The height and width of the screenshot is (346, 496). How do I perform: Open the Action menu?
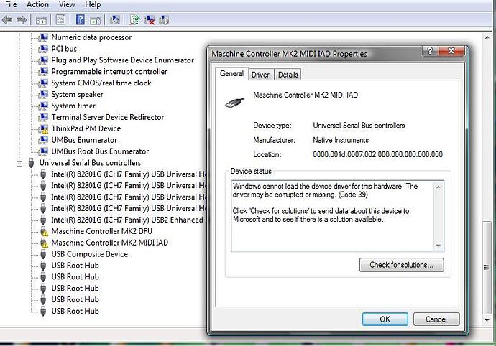click(37, 4)
